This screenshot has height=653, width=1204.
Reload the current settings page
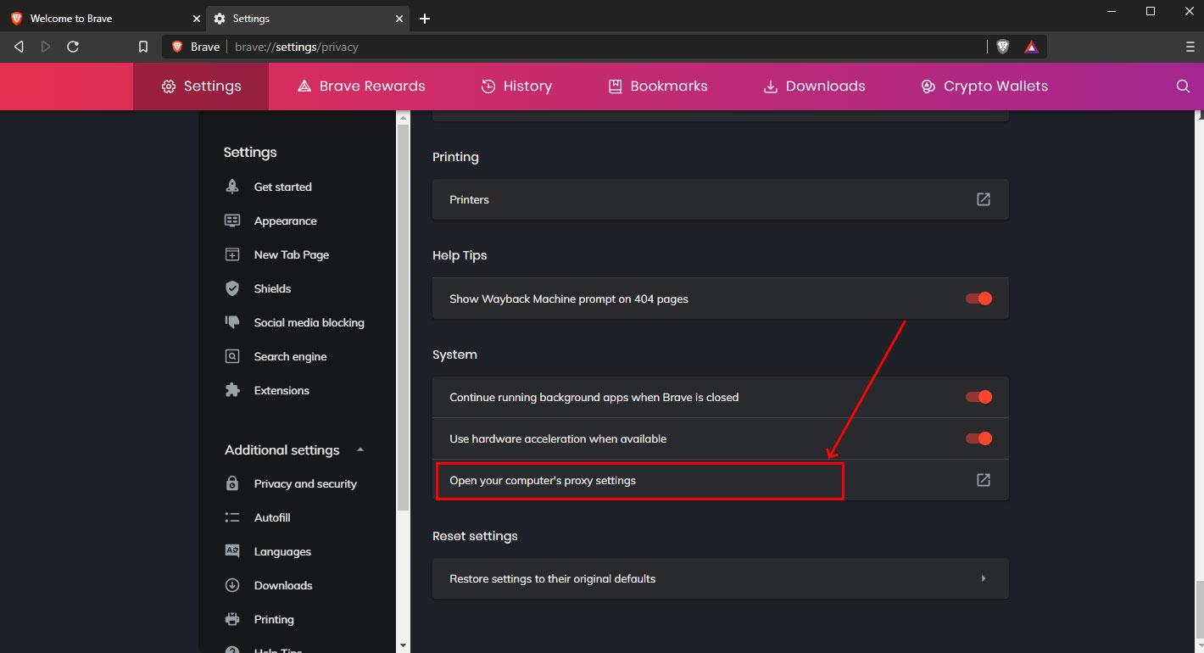click(x=73, y=47)
